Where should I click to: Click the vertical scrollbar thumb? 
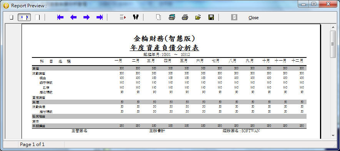click(x=333, y=44)
